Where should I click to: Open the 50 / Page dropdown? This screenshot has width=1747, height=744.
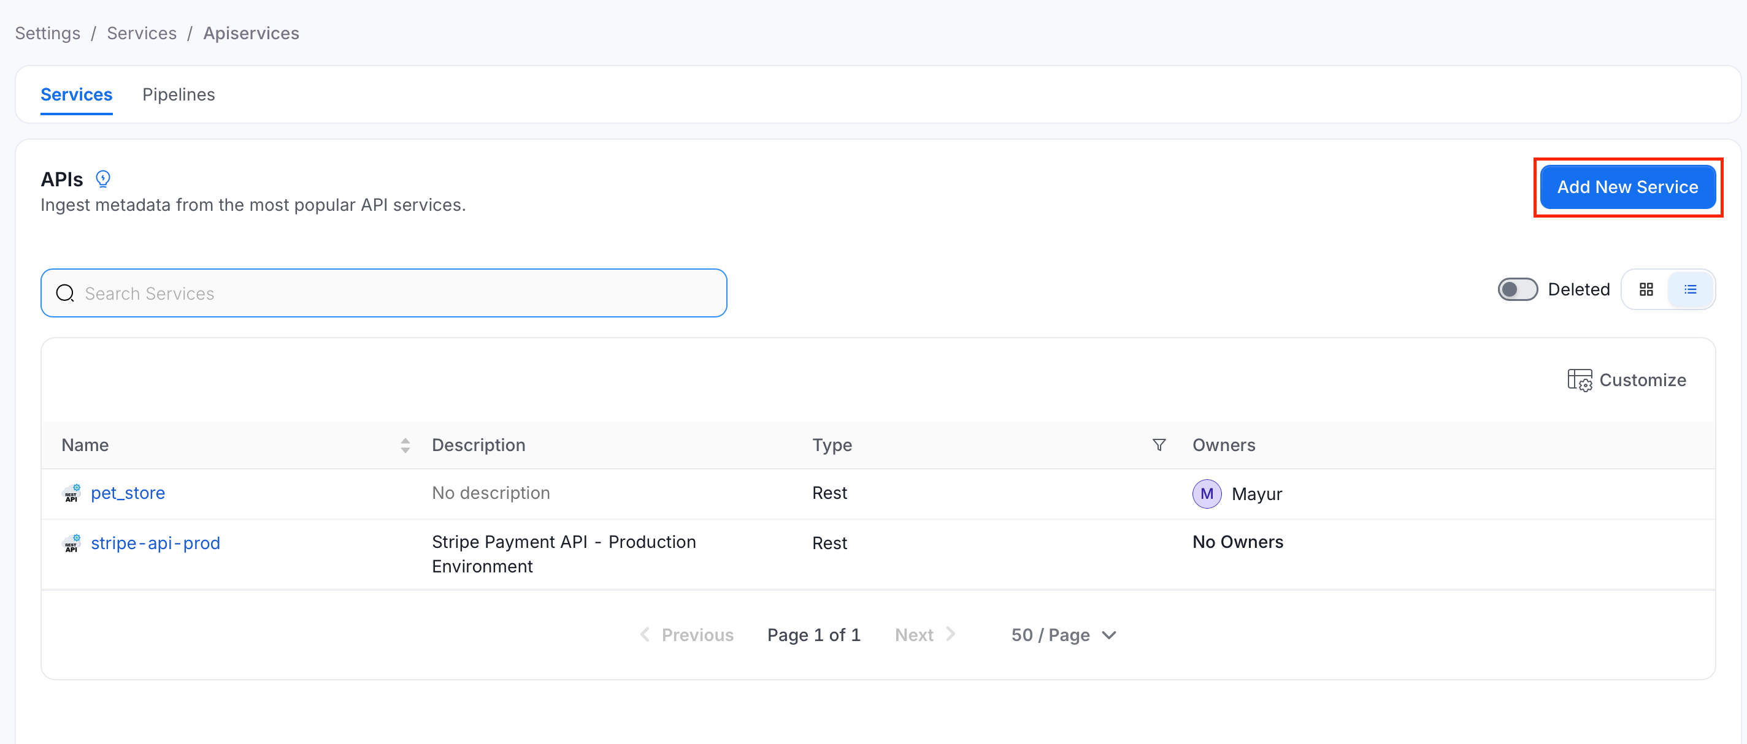click(1064, 635)
